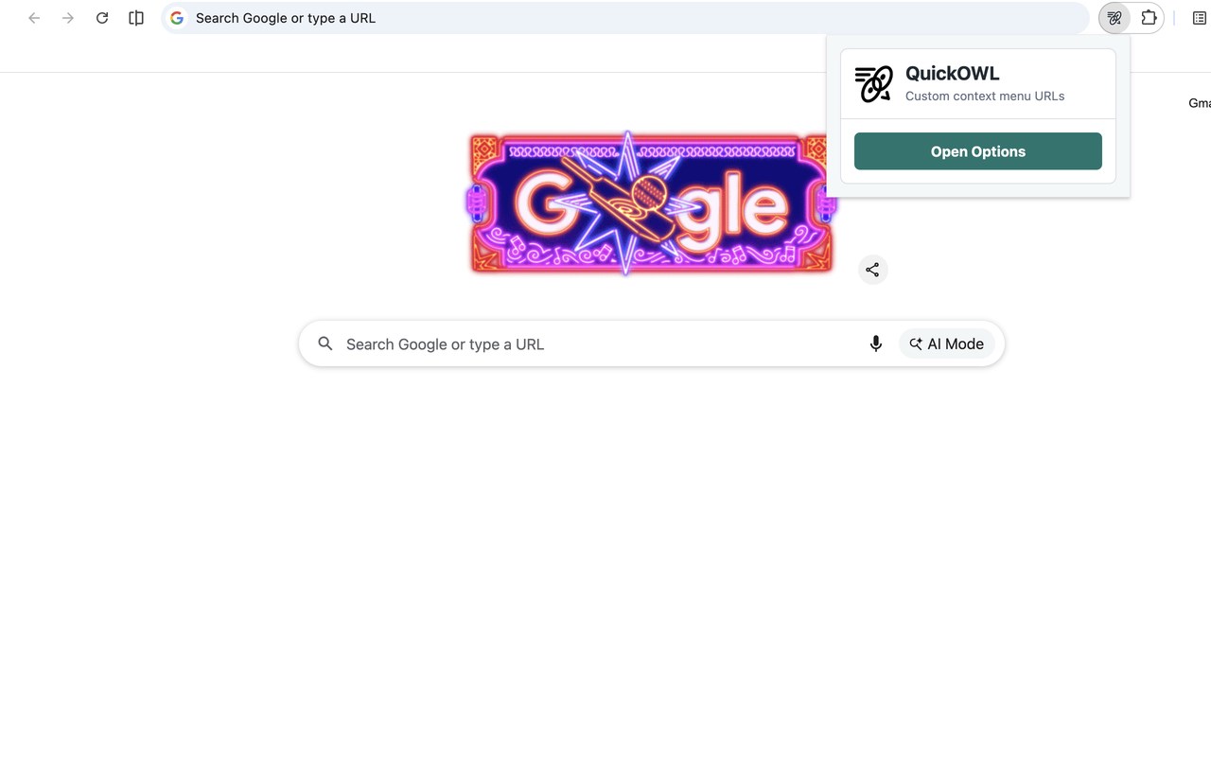Open the Extensions puzzle-piece menu
This screenshot has height=757, width=1211.
coord(1149,18)
